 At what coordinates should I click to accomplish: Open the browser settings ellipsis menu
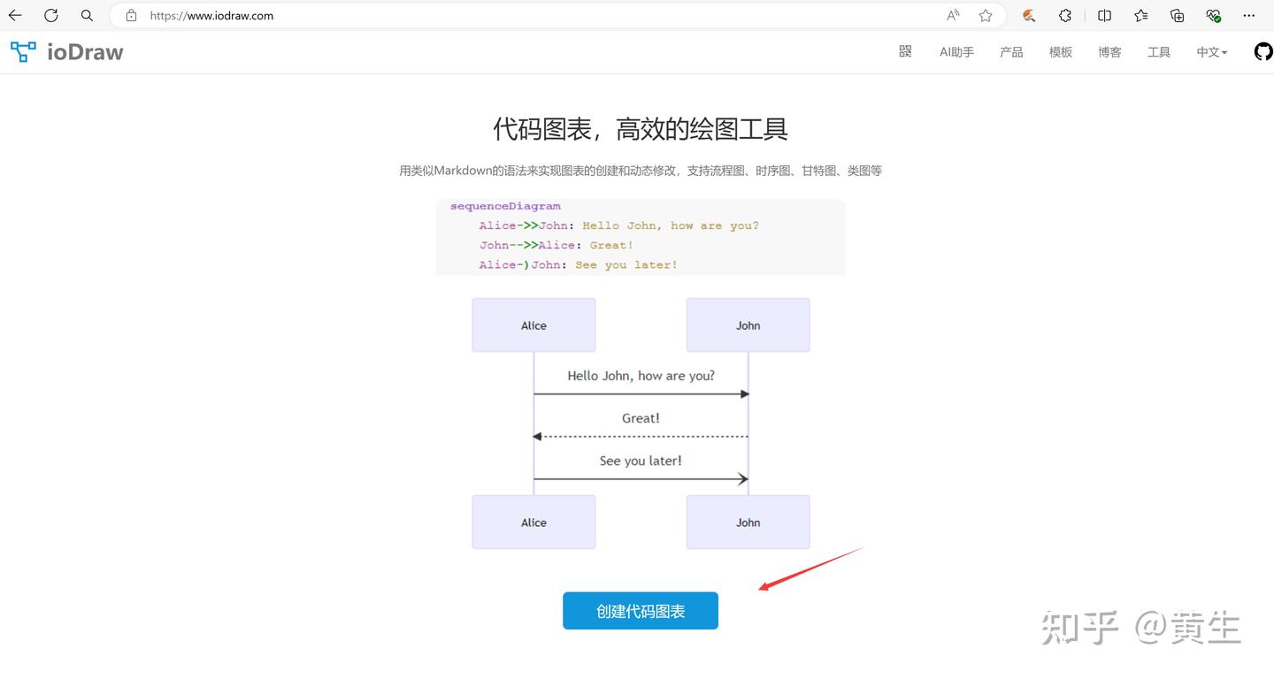click(x=1248, y=15)
